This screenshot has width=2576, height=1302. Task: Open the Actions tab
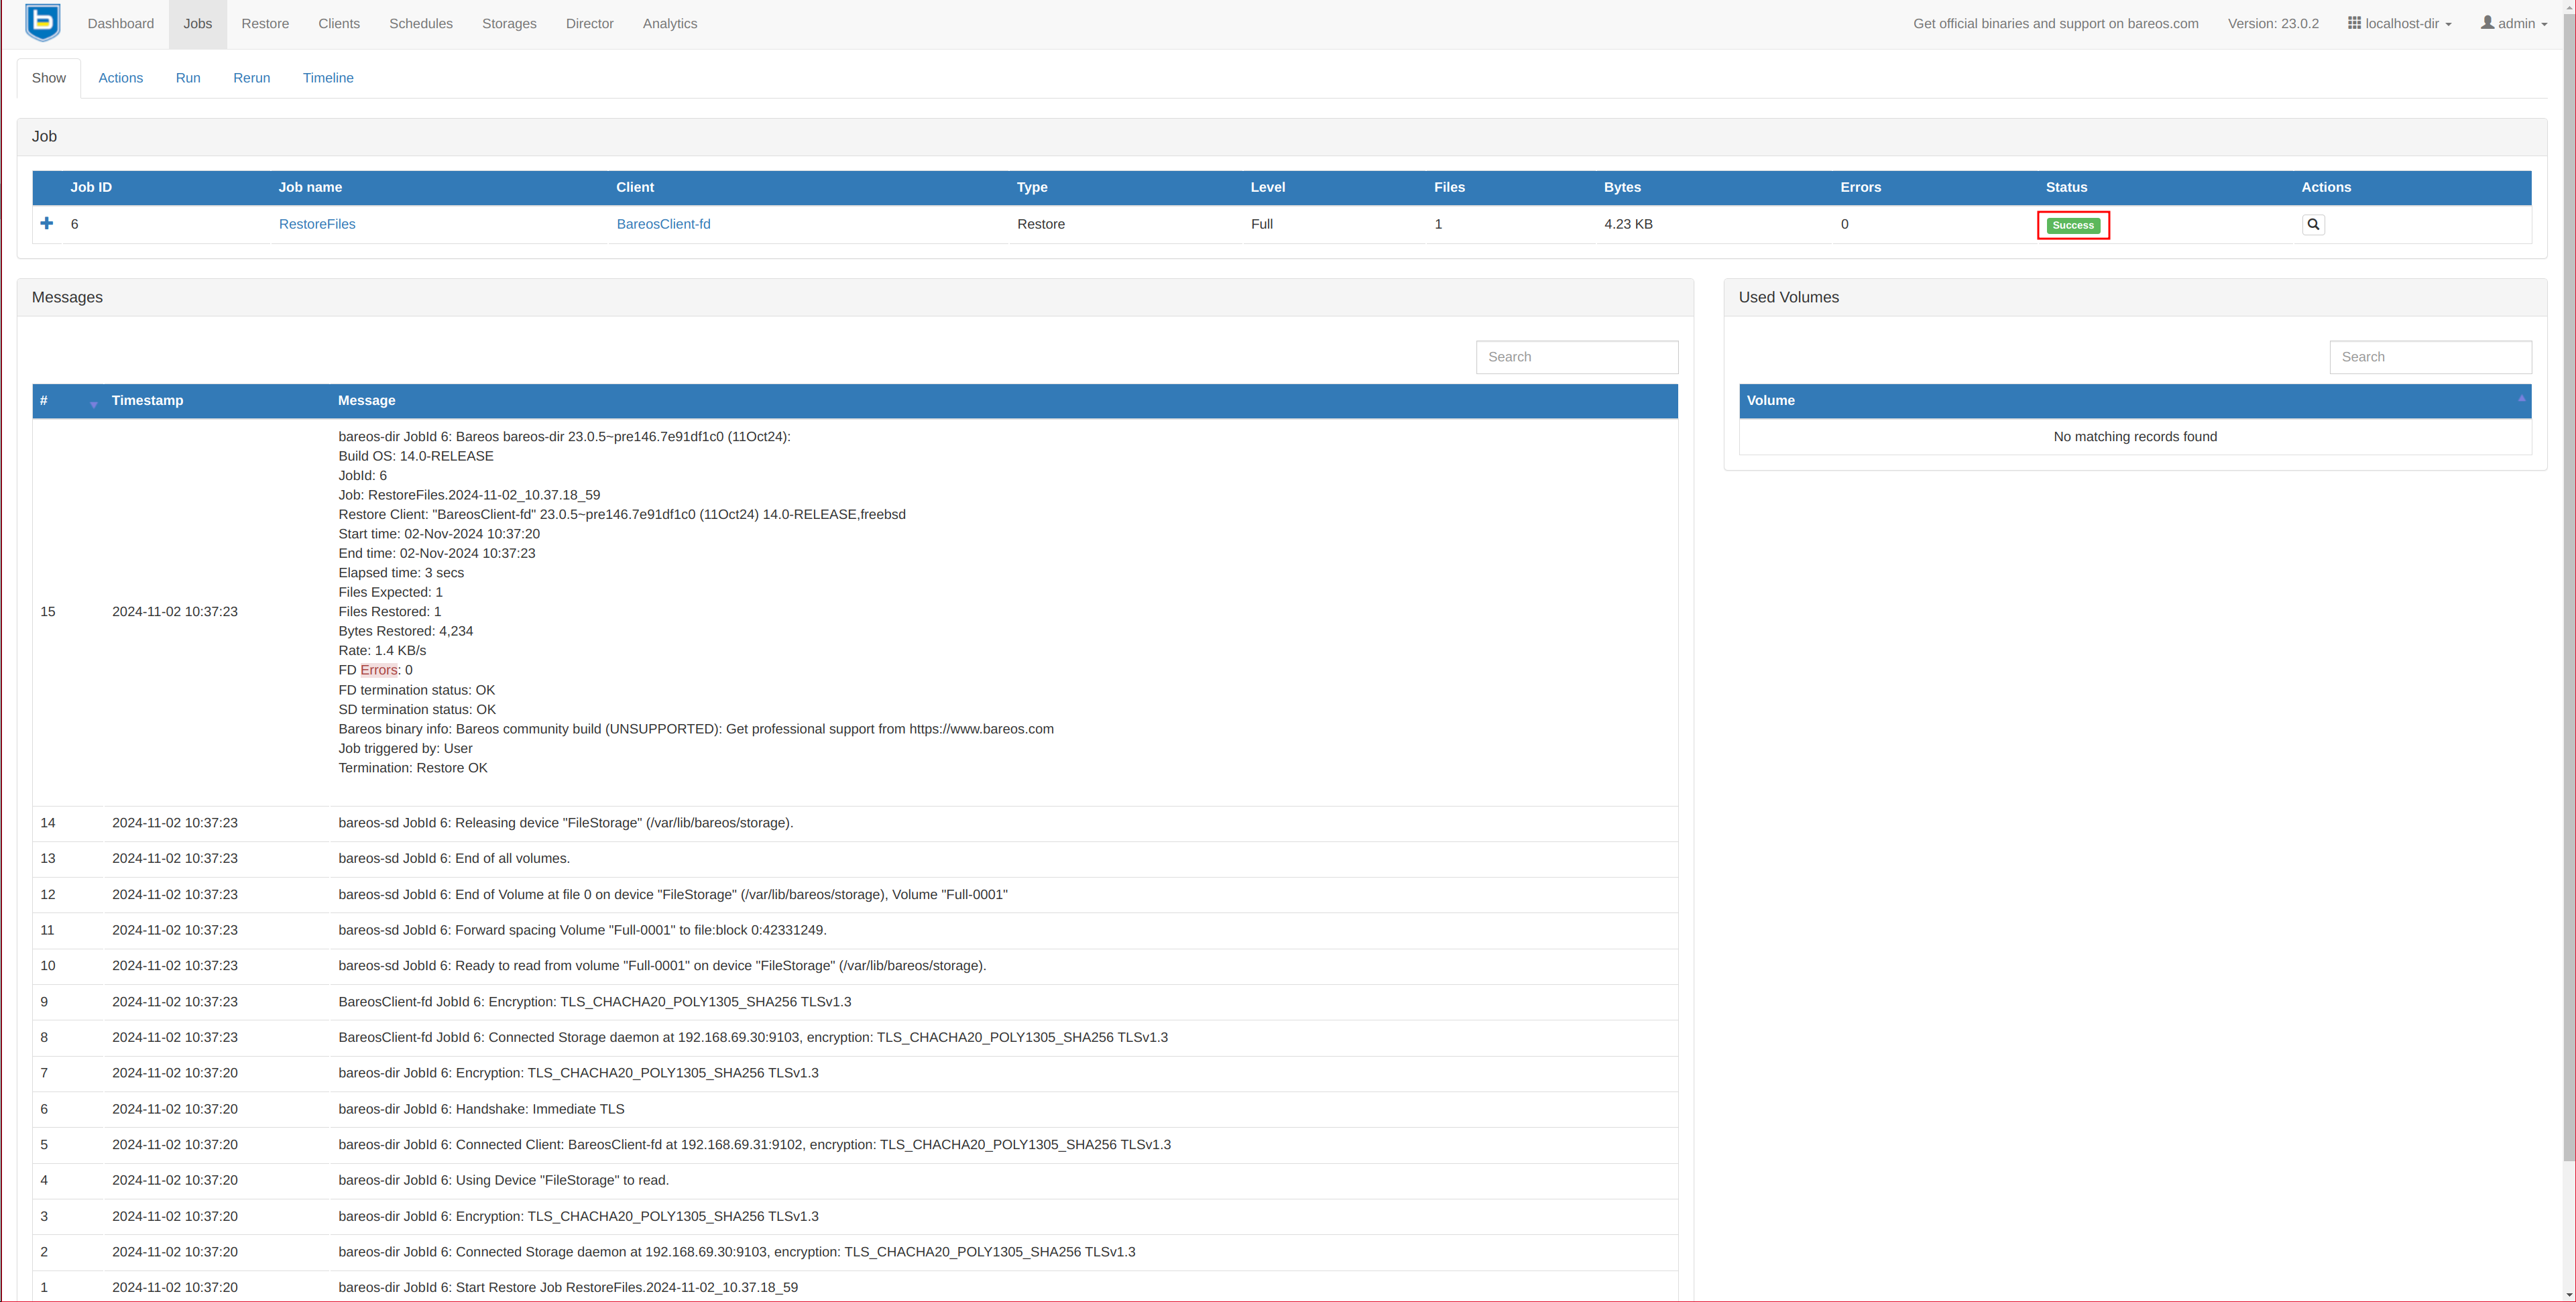(x=120, y=77)
